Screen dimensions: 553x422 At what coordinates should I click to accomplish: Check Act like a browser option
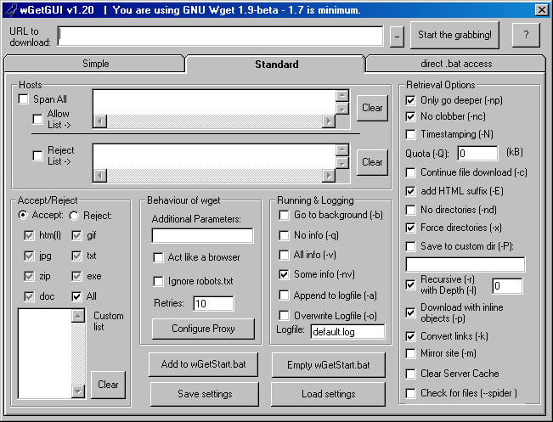158,257
